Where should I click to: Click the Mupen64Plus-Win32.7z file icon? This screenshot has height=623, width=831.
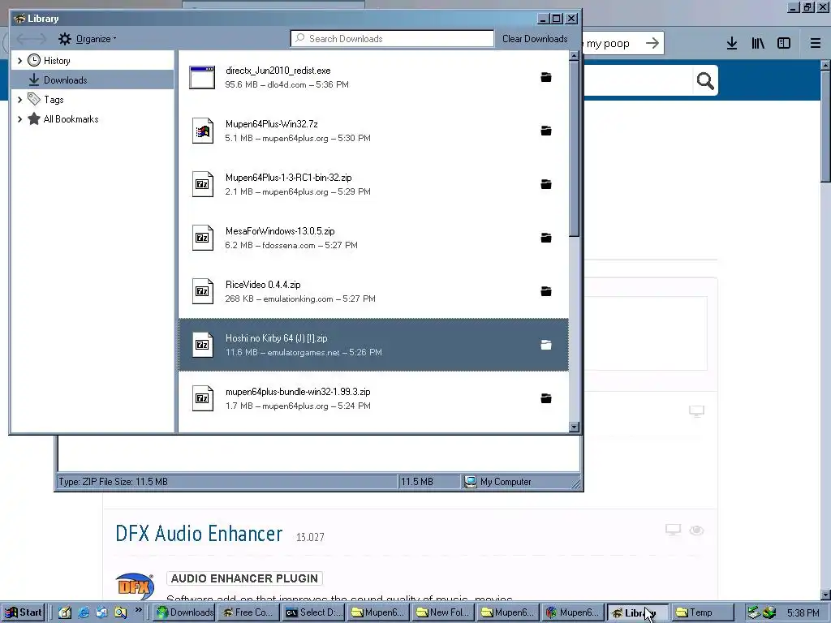click(x=202, y=131)
